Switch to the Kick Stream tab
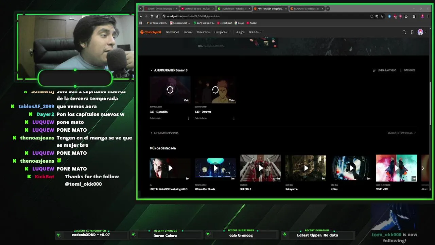This screenshot has height=245, width=435. (x=234, y=9)
